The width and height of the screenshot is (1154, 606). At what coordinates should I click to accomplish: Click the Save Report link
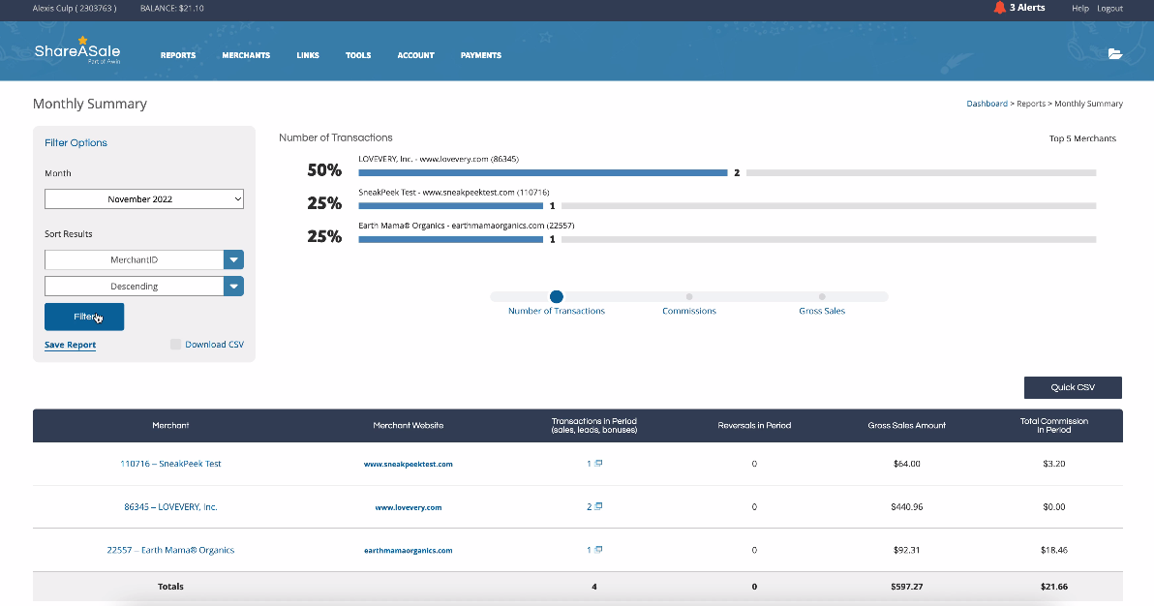click(x=70, y=345)
